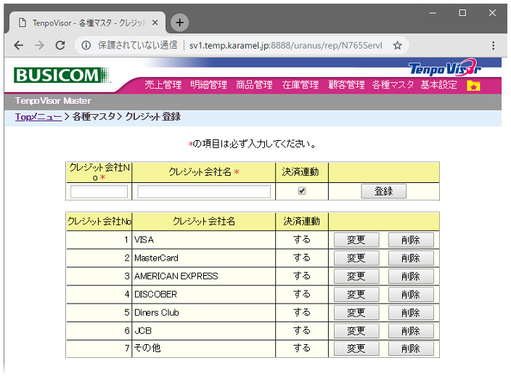The height and width of the screenshot is (379, 511).
Task: Select the VISA company name cell
Action: (204, 240)
